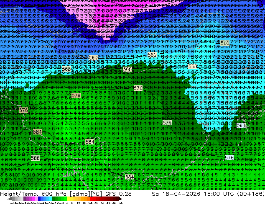Click the 576 label closest to the date text
This screenshot has height=204, width=265.
229,157
